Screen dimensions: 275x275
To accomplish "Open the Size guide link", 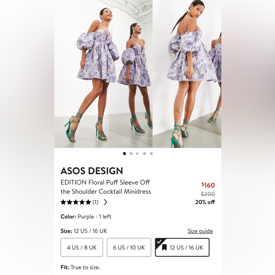I will click(200, 231).
